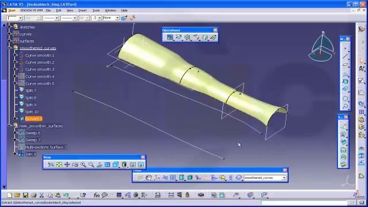
Task: Expand the surfaces tree node
Action: pyautogui.click(x=10, y=40)
